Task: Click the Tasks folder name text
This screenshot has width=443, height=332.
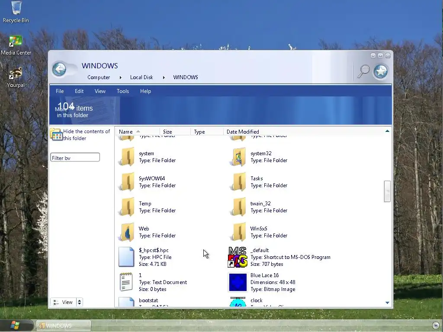Action: [257, 179]
